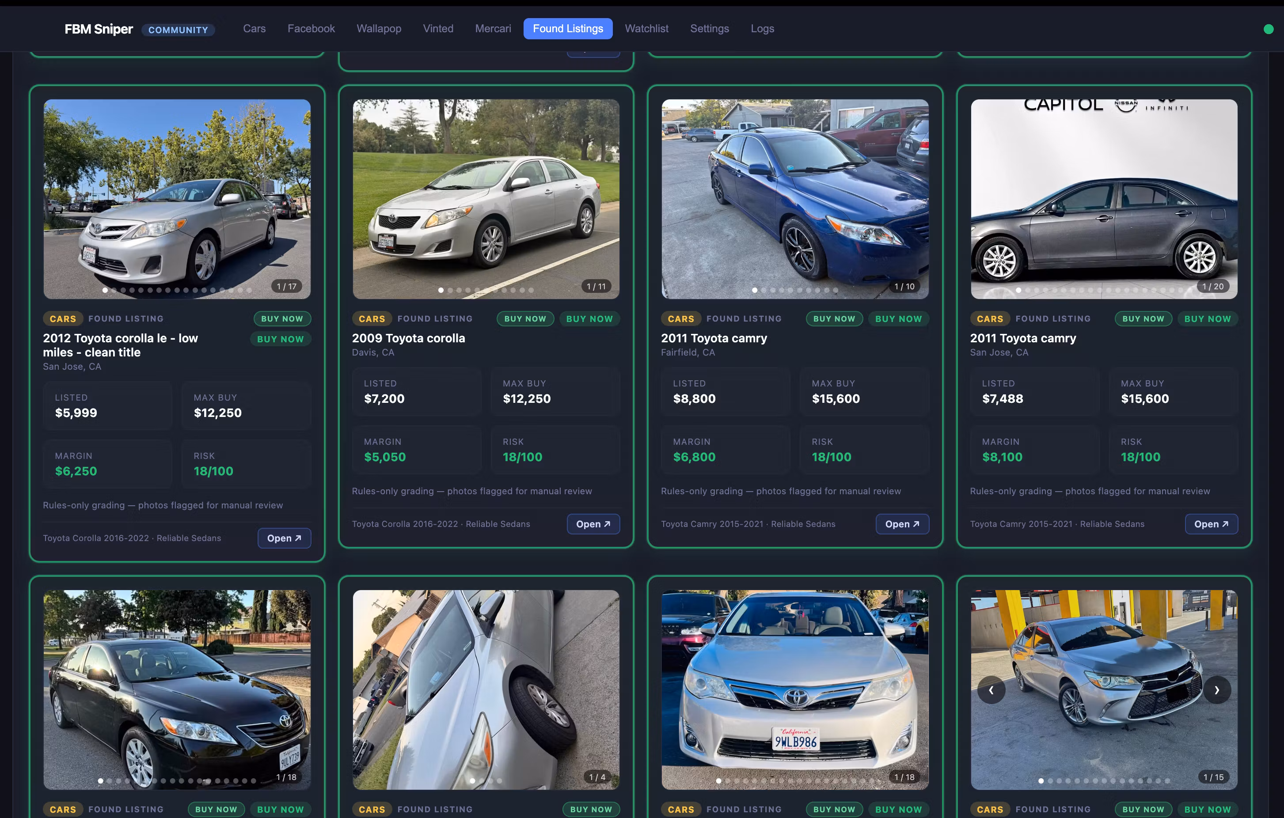Click the blue 2011 Toyota camry photo
The height and width of the screenshot is (818, 1284).
click(795, 199)
